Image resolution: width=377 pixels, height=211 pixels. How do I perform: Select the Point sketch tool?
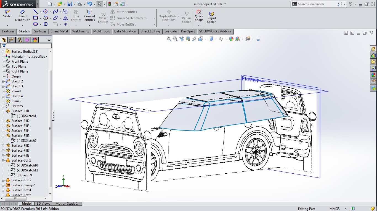tap(65, 24)
